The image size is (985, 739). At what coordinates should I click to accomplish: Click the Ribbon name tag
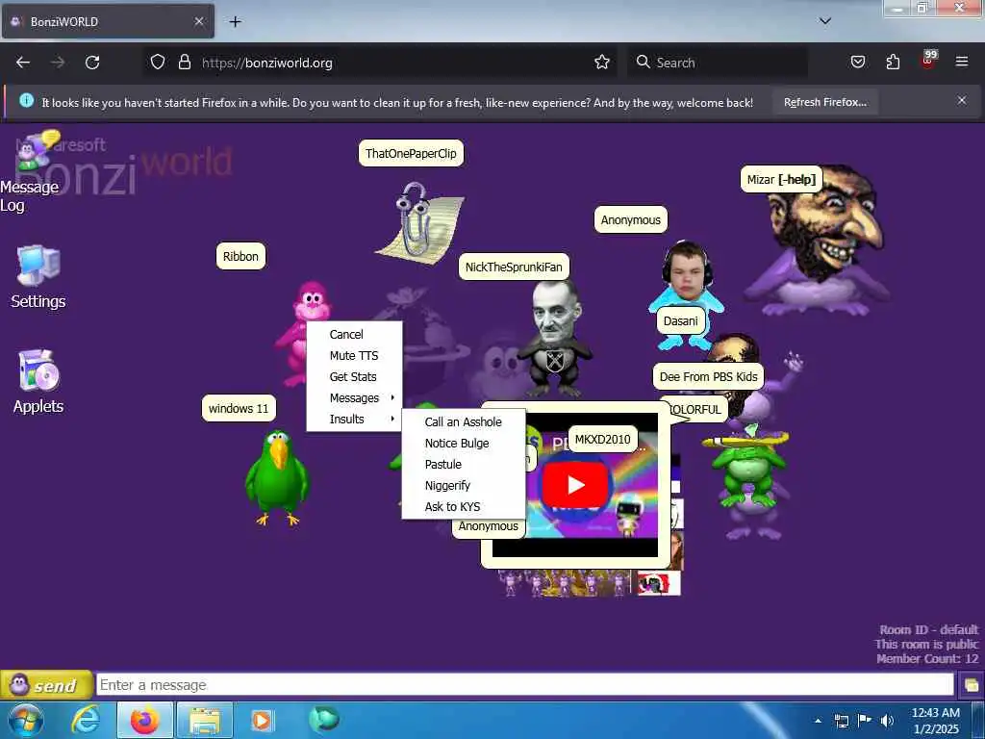pos(240,256)
